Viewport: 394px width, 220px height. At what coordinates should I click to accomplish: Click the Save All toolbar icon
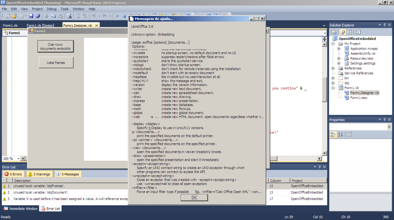coord(38,16)
